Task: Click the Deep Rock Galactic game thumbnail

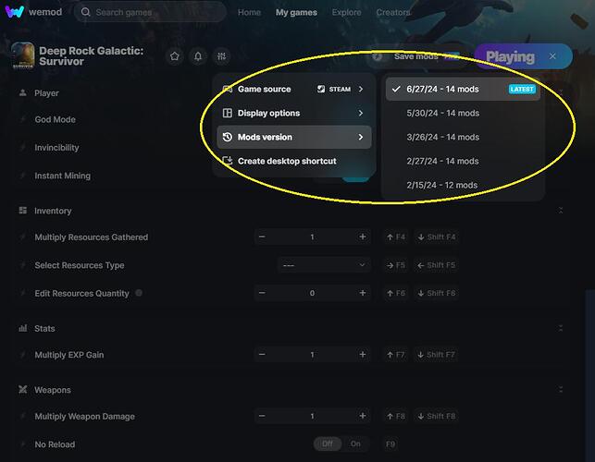Action: click(22, 56)
